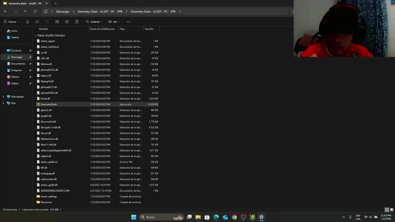Screen dimensions: 395x222
Task: Expand Este equipo in navigation pane
Action: [x=3, y=97]
